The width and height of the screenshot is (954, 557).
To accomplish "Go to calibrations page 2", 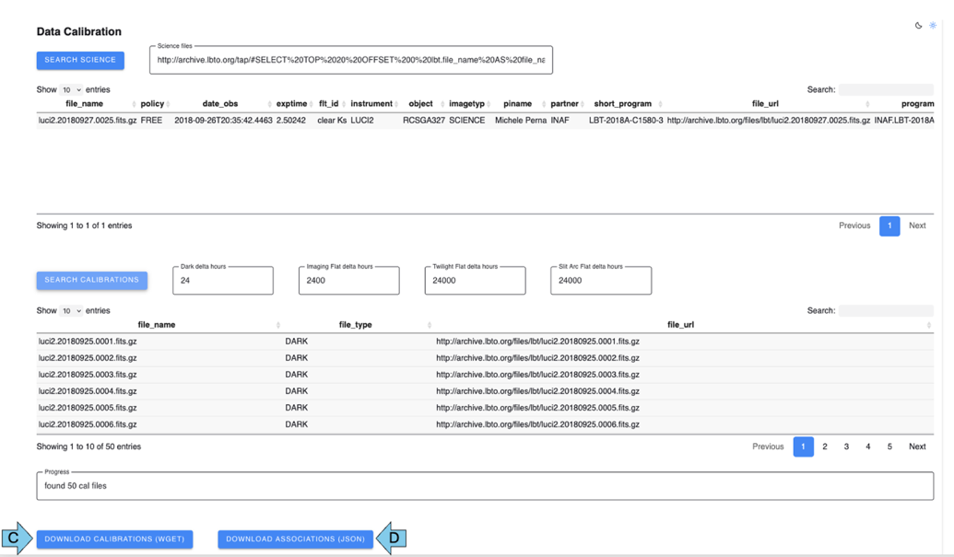I will [x=825, y=447].
